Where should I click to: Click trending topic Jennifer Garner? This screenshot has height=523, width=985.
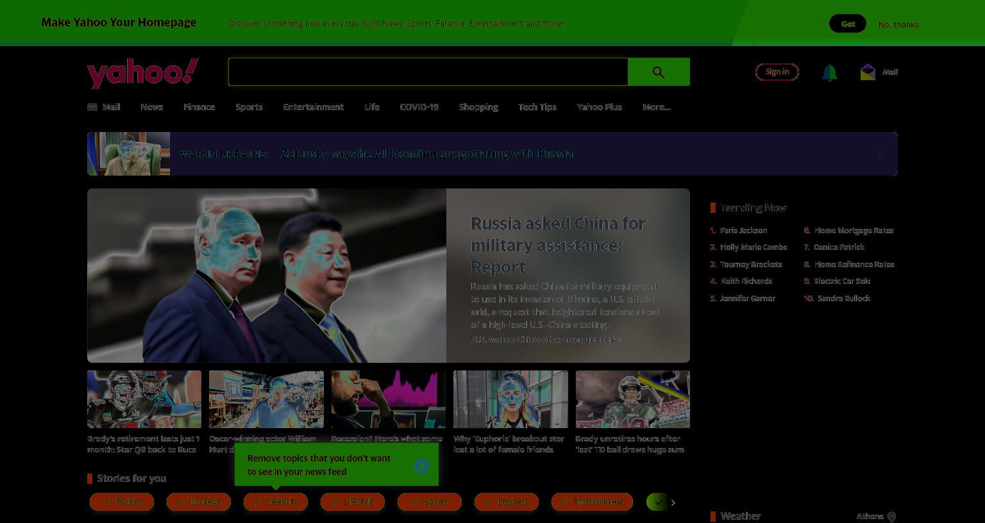coord(748,298)
